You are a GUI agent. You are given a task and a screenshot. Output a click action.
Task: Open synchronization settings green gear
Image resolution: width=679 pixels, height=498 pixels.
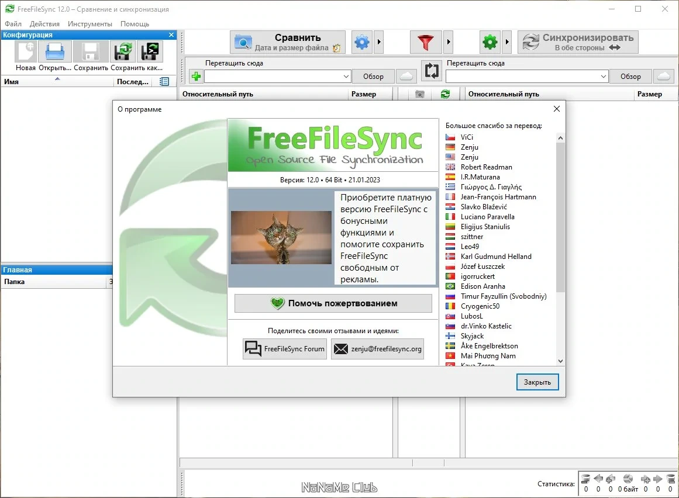pos(490,42)
